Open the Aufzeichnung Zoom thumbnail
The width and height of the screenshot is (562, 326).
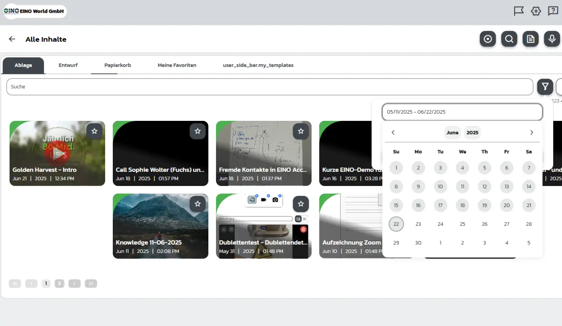pos(350,226)
